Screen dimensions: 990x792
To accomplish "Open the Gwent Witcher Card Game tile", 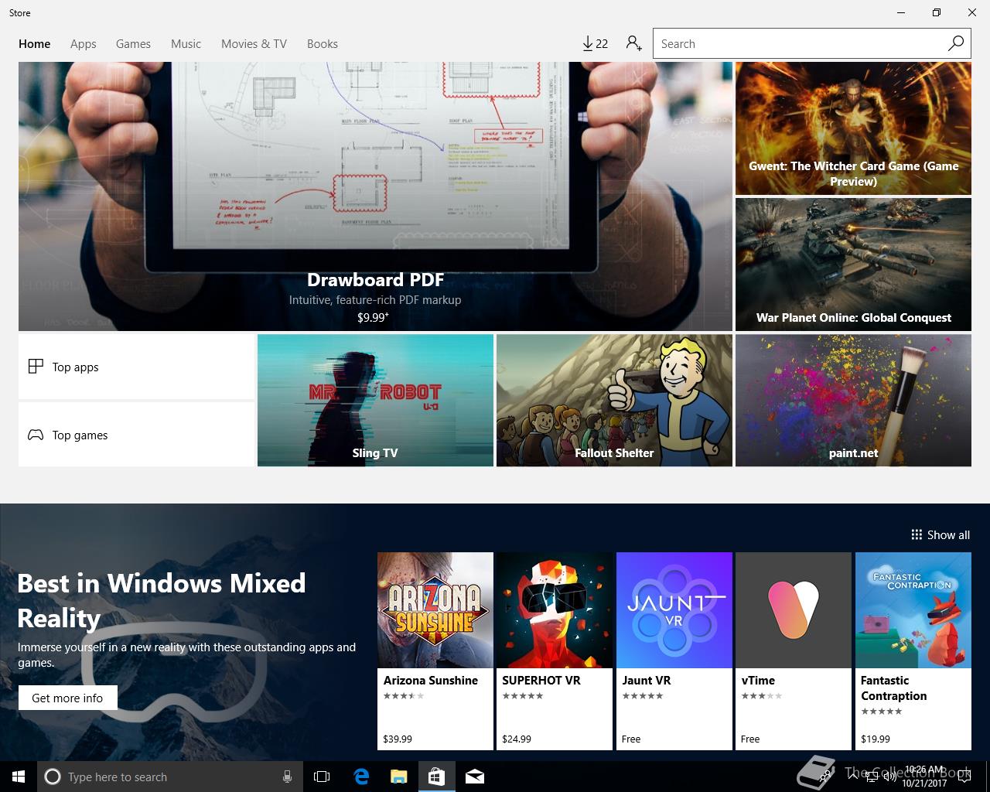I will 853,128.
